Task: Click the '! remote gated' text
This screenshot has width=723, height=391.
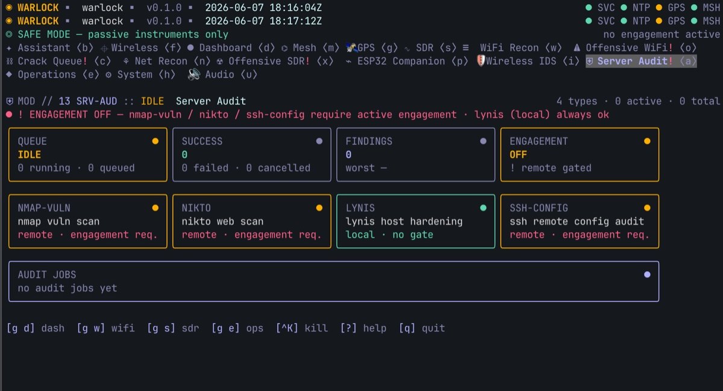Action: click(x=550, y=168)
